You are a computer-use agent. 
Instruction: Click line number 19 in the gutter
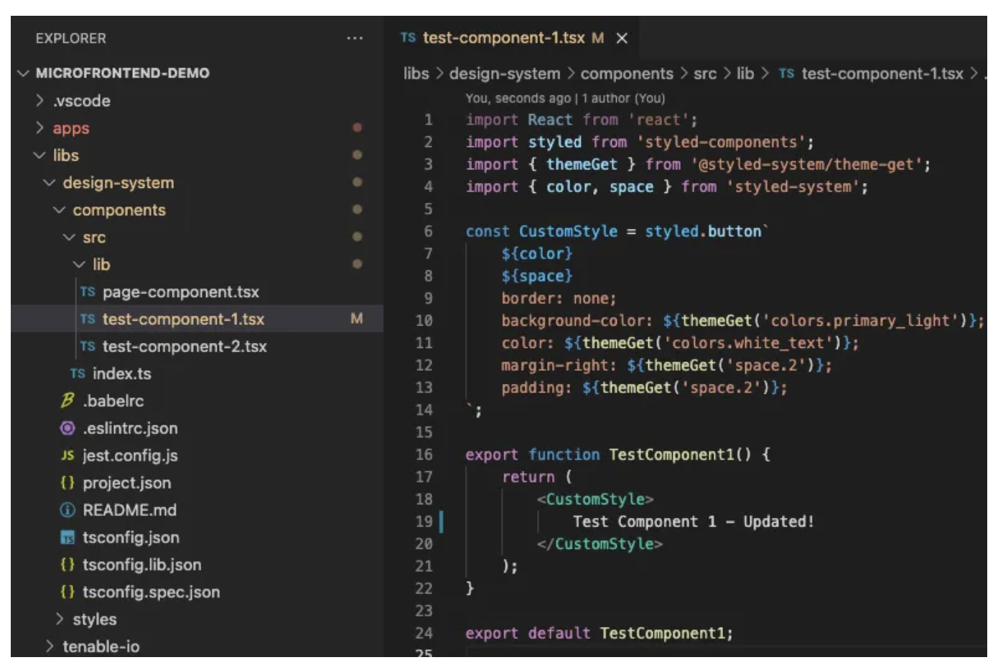coord(424,522)
